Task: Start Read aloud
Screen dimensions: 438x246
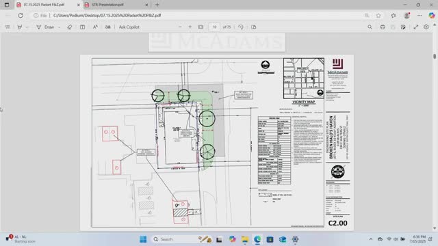Action: (x=108, y=27)
